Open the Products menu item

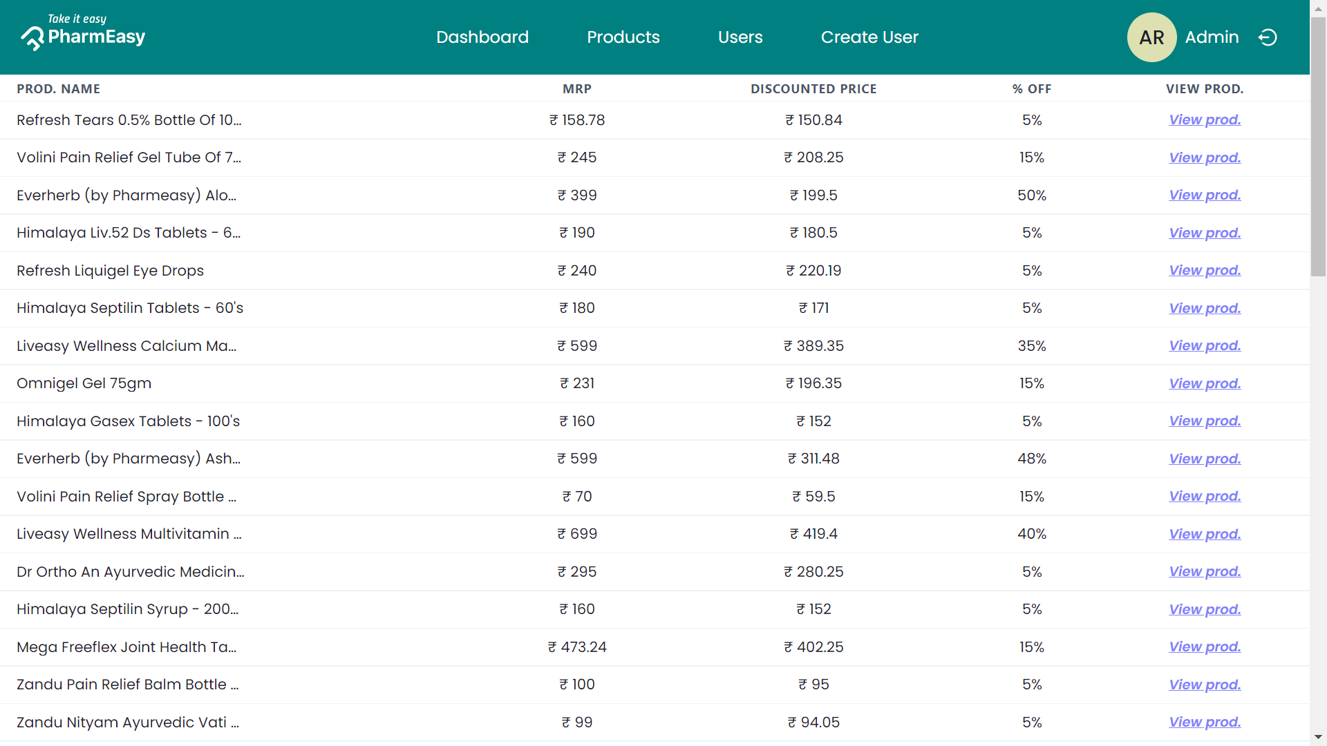click(623, 37)
